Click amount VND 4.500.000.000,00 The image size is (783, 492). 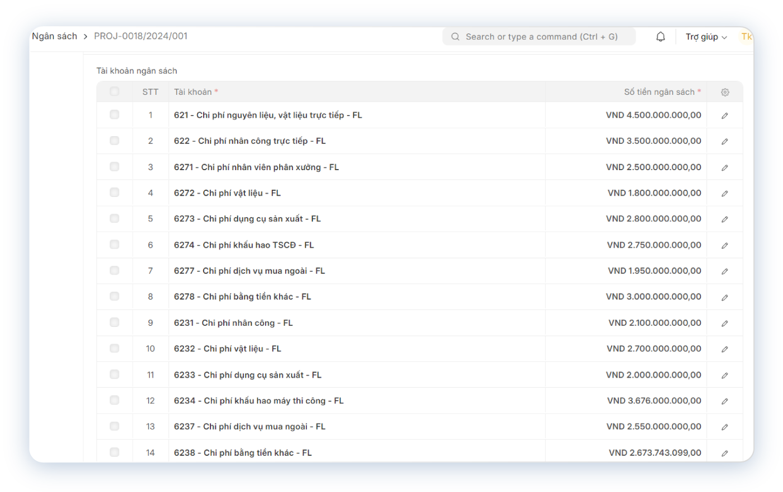[654, 115]
